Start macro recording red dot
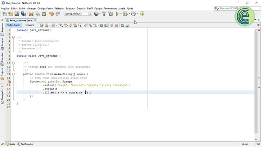This screenshot has height=147, width=261. [x=112, y=25]
